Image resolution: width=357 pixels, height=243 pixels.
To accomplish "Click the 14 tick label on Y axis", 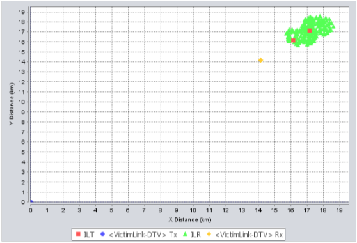I will 22,62.
